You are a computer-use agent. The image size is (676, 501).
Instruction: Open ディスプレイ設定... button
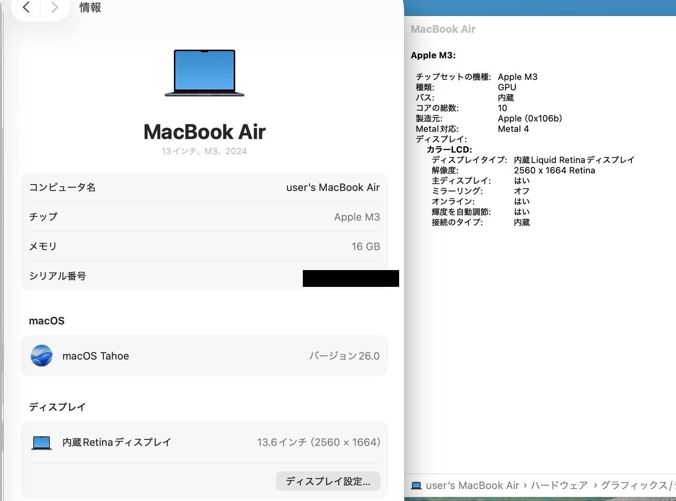[x=328, y=481]
